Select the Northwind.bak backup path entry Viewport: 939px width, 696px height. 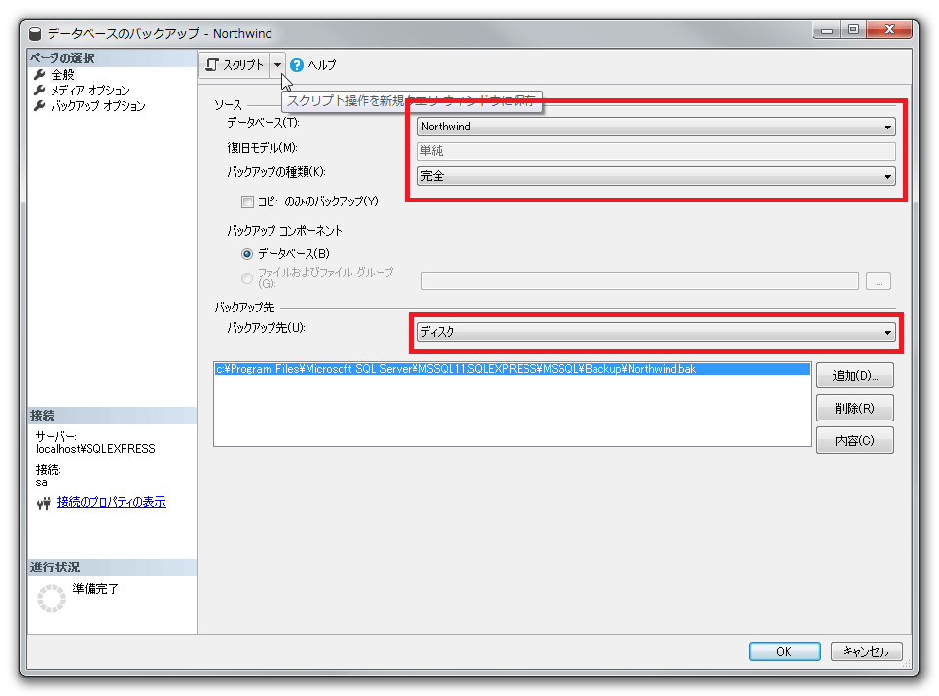click(x=454, y=369)
